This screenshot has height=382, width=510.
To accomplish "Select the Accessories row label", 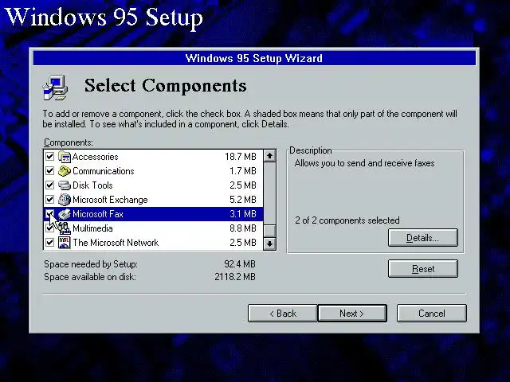I will pyautogui.click(x=96, y=157).
